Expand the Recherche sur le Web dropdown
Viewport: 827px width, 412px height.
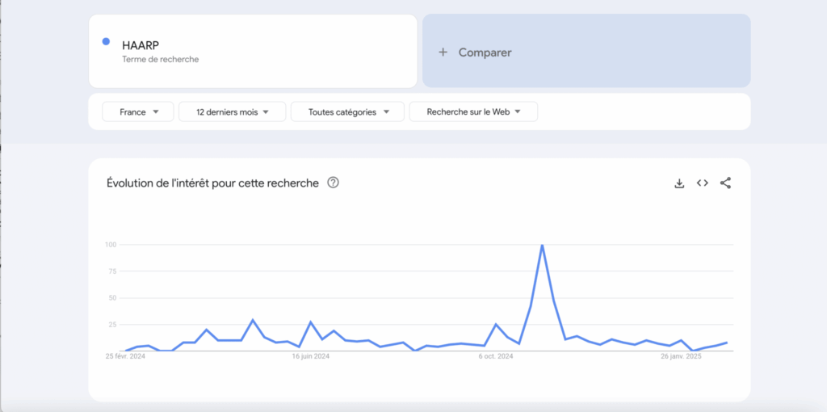[x=473, y=112]
